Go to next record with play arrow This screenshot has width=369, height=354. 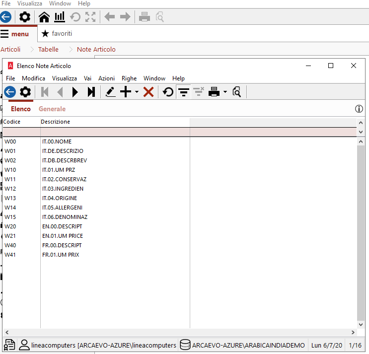click(75, 92)
